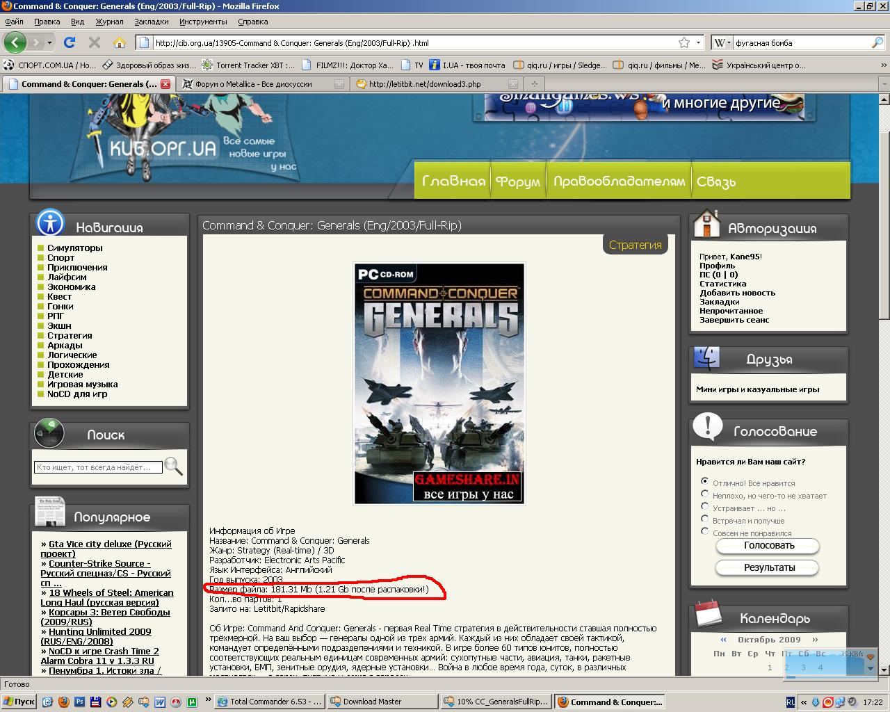Screen dimensions: 890x712
Task: Select 'Отлично! Все нравится' poll option
Action: tap(704, 481)
